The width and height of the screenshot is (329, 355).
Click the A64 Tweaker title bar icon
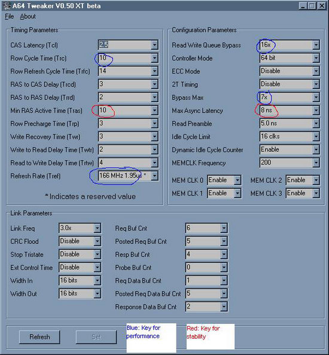[7, 5]
